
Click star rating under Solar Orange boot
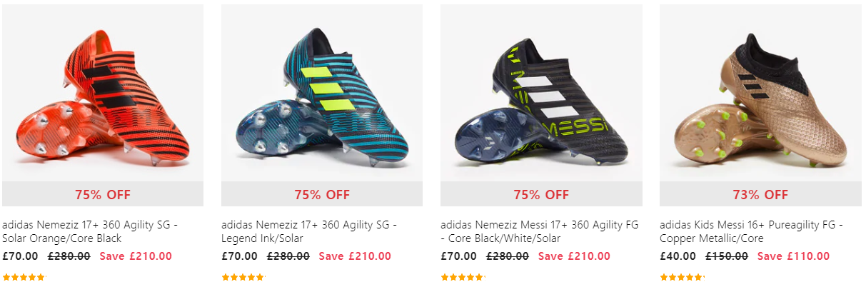tap(24, 277)
